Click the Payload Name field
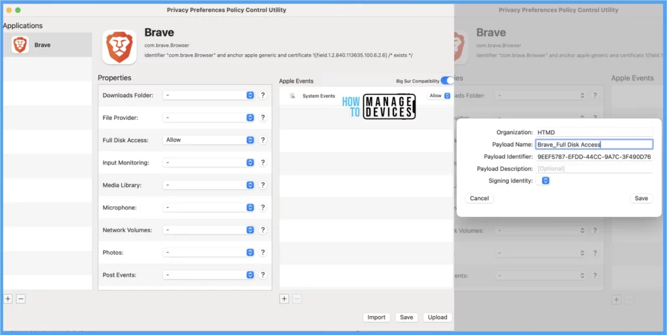 594,144
